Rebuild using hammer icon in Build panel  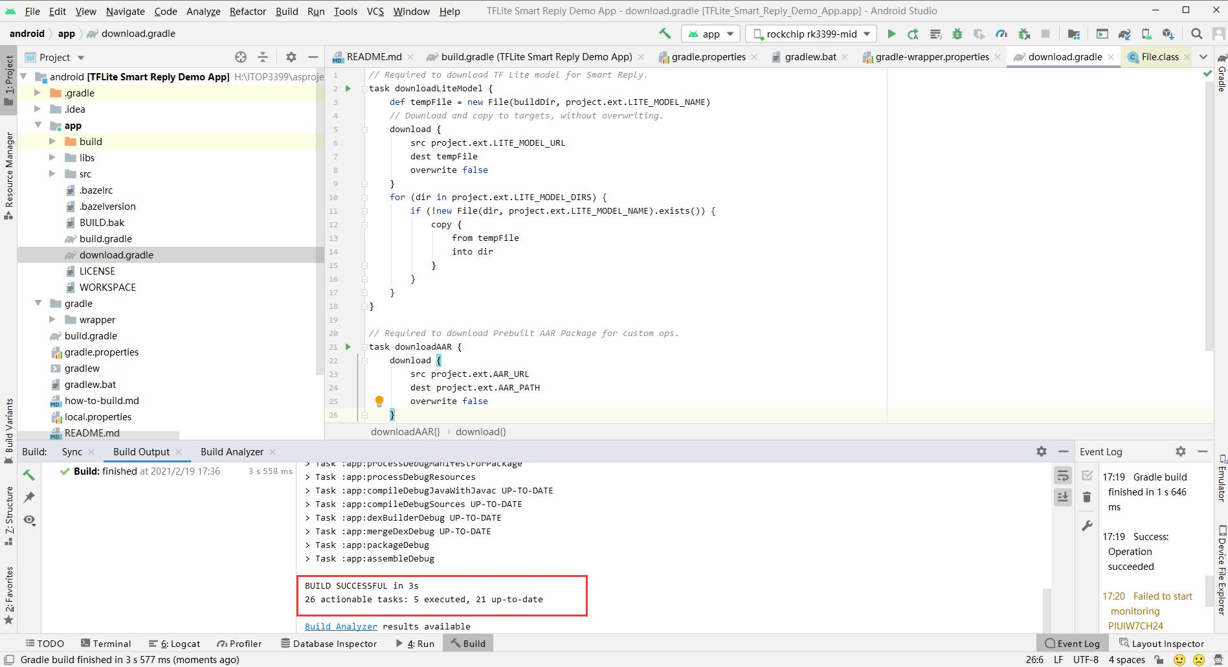tap(29, 475)
